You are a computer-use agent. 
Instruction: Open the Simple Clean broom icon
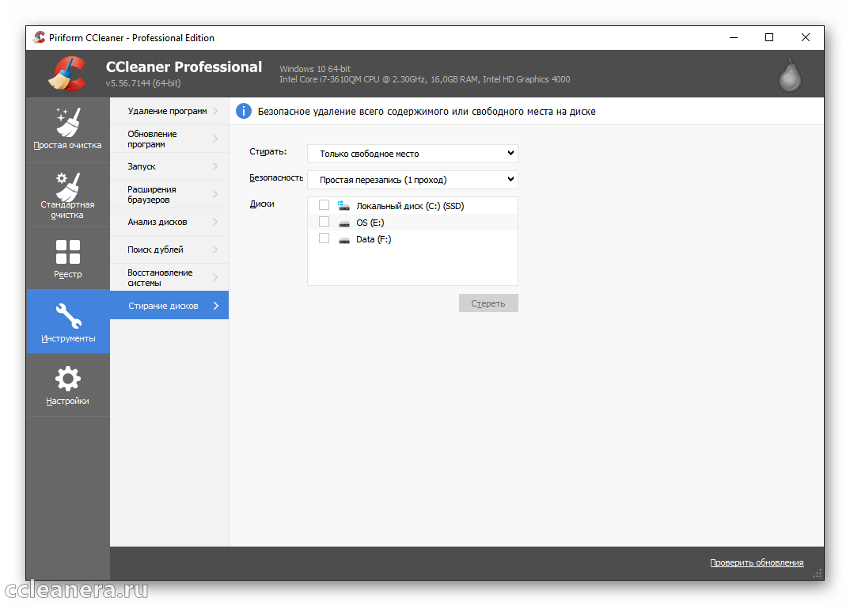(67, 122)
